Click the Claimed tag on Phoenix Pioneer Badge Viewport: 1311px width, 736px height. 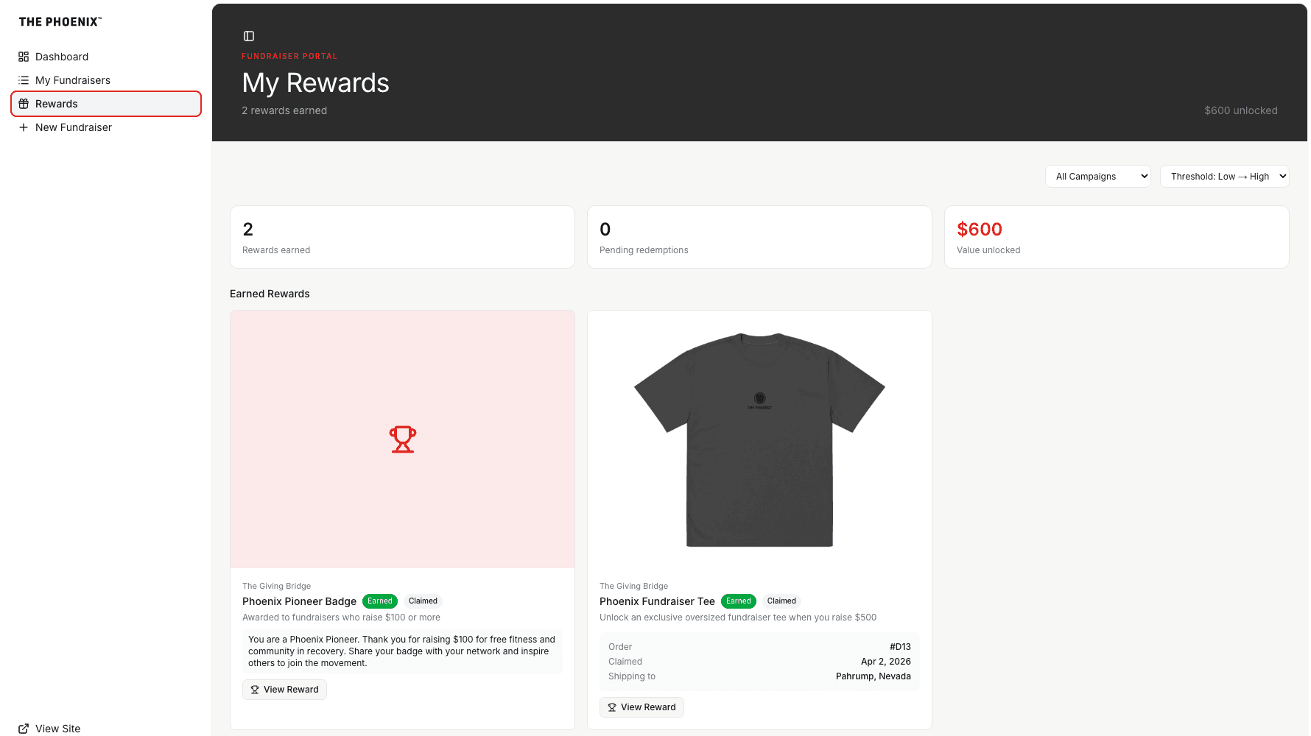pyautogui.click(x=423, y=601)
